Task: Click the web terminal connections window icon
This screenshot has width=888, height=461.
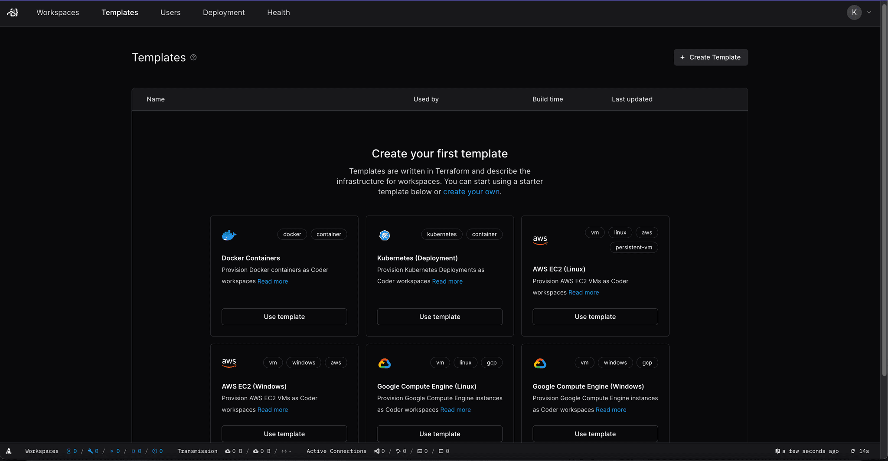Action: (x=441, y=451)
